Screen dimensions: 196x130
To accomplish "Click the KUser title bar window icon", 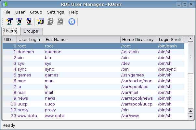I will point(5,4).
